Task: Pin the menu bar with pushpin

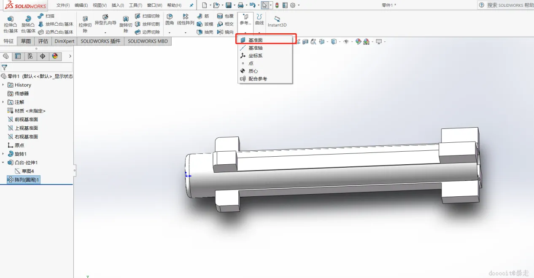Action: coord(191,5)
